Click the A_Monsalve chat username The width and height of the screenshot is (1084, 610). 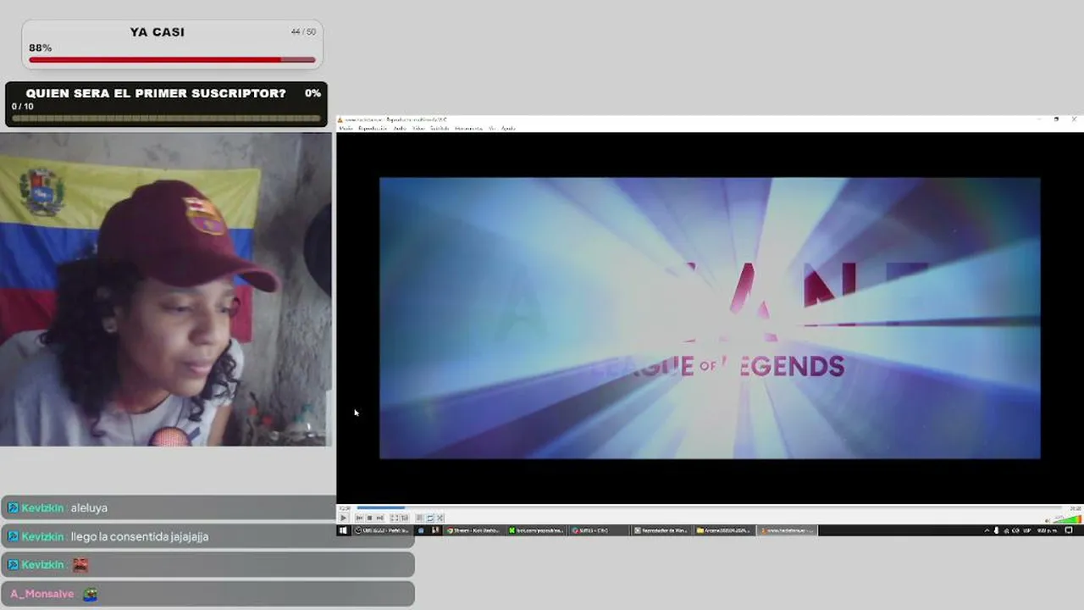point(42,594)
